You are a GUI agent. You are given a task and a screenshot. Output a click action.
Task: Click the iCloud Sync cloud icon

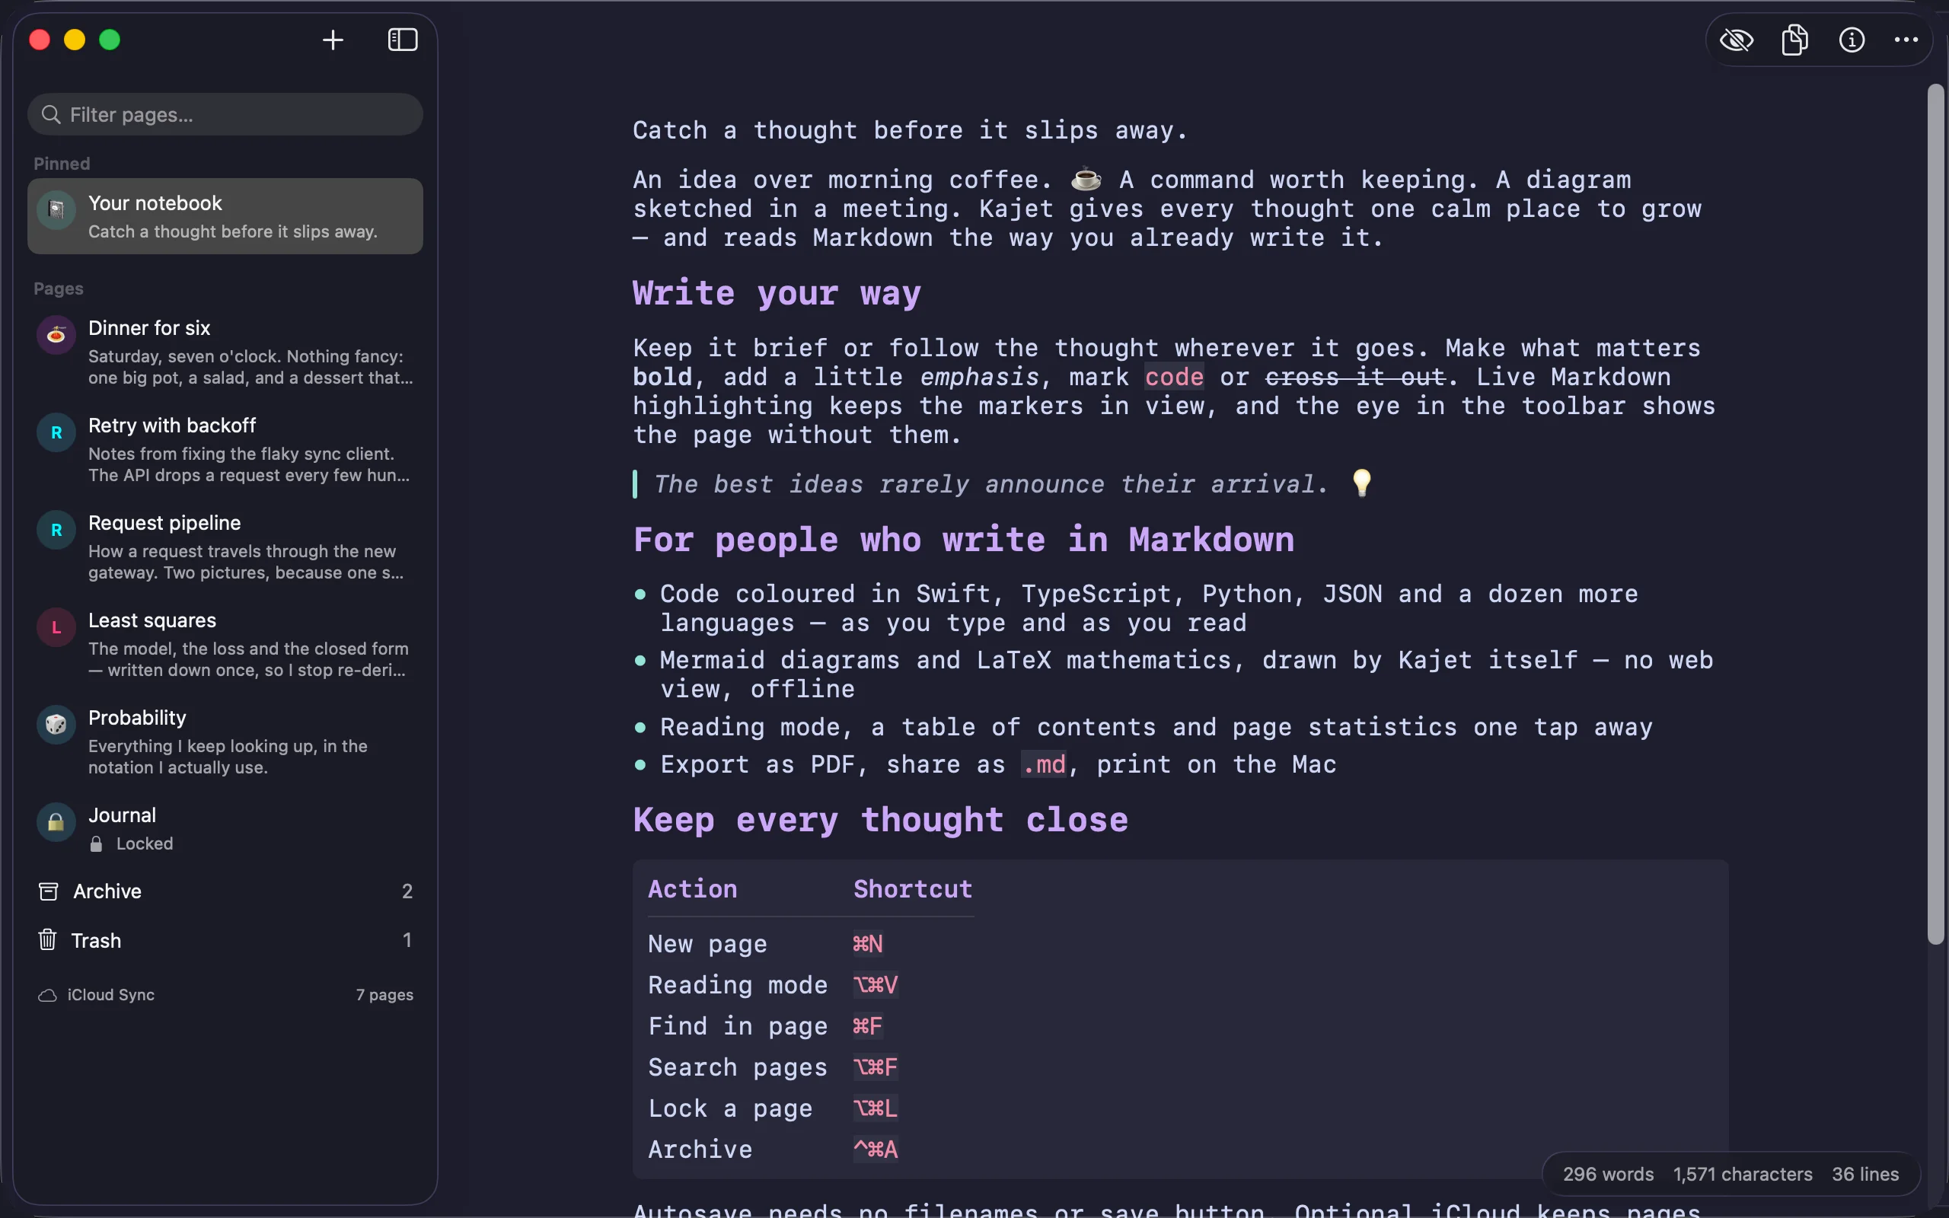click(47, 996)
